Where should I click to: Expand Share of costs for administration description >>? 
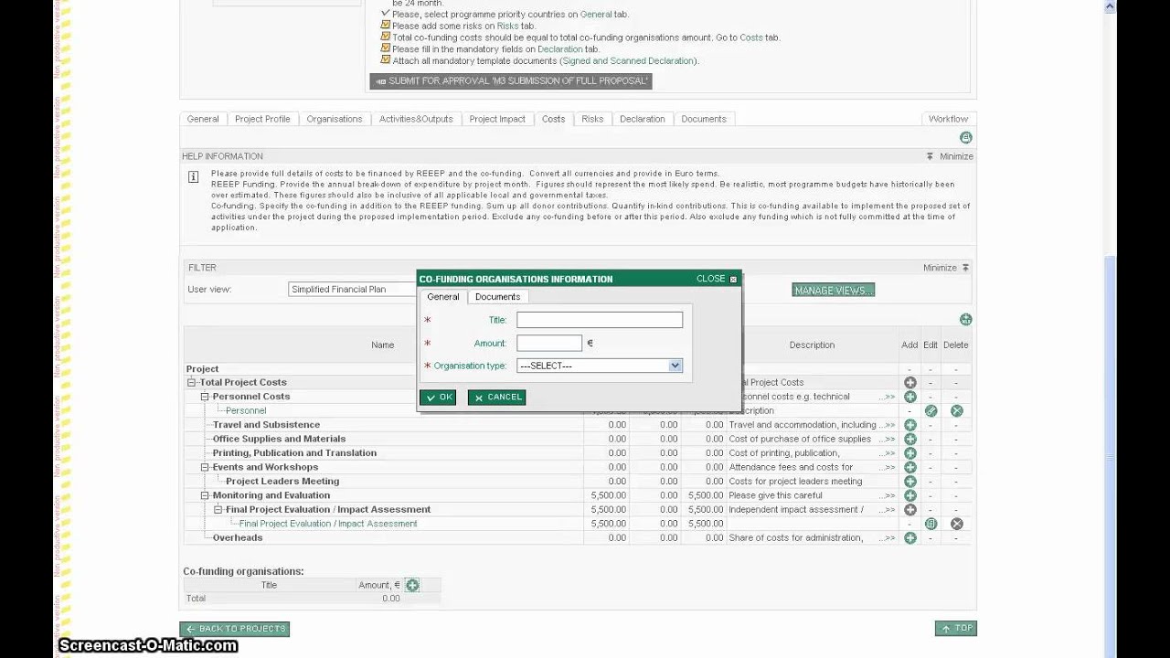pyautogui.click(x=887, y=538)
